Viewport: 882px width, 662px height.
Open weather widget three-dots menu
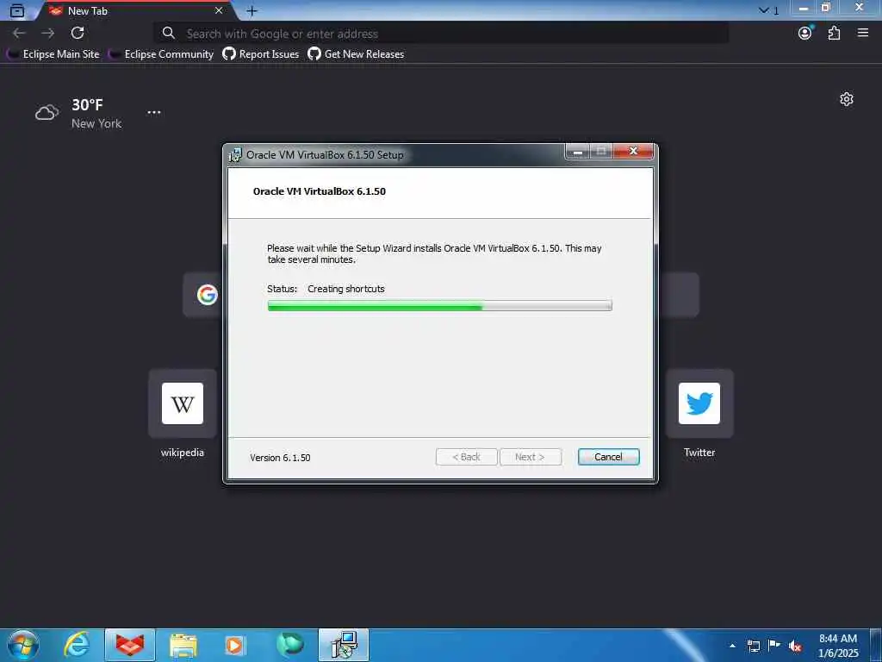154,112
